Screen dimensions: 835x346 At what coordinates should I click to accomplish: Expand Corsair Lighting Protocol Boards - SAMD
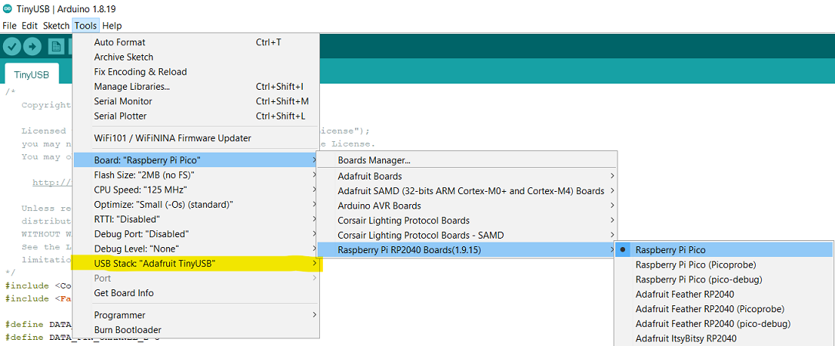(x=467, y=235)
